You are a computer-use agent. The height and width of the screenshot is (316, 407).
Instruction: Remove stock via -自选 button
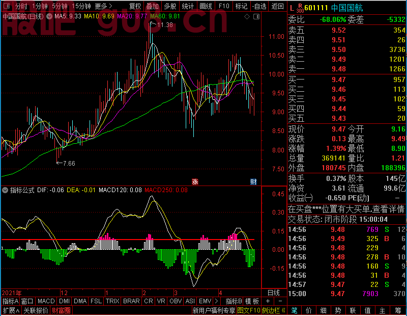259,6
